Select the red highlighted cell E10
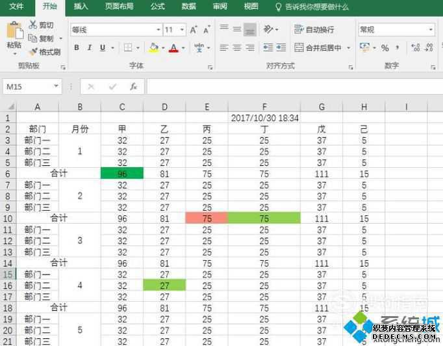 pos(207,218)
